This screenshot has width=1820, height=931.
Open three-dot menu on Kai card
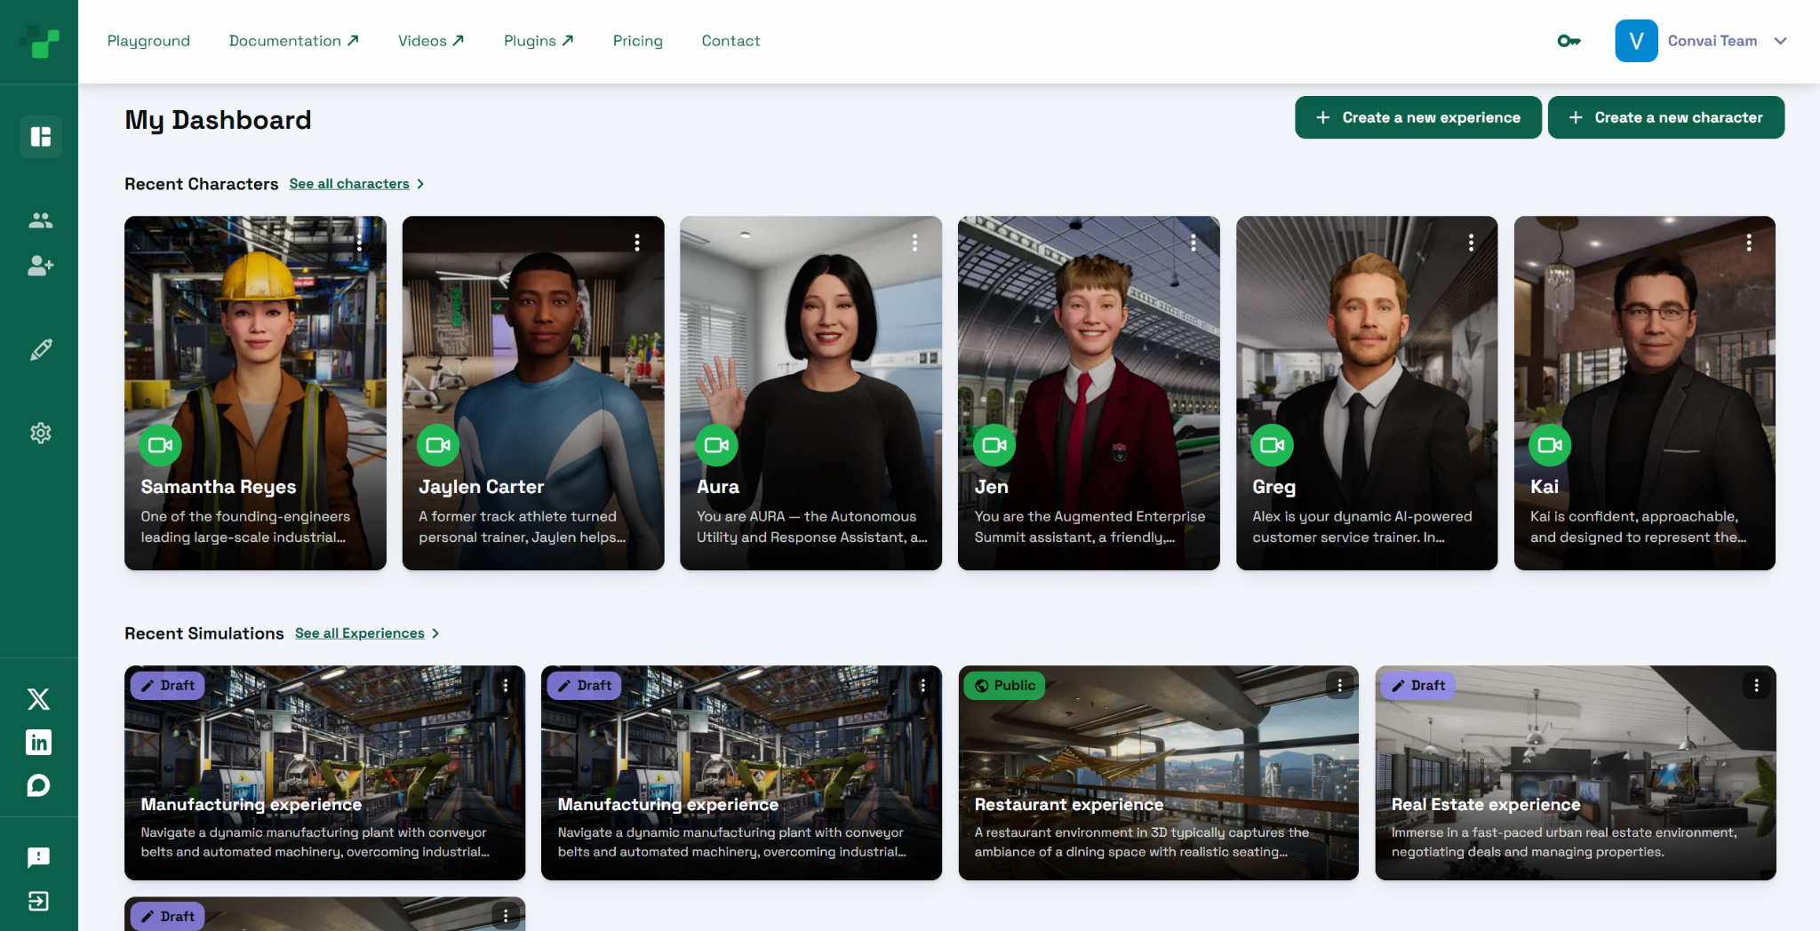click(1749, 243)
